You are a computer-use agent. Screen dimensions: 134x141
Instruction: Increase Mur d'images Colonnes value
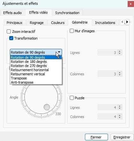pyautogui.click(x=119, y=72)
